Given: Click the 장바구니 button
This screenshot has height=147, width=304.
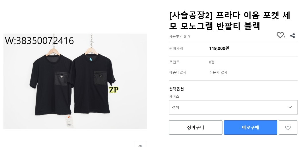Looking at the screenshot, I should [195, 127].
